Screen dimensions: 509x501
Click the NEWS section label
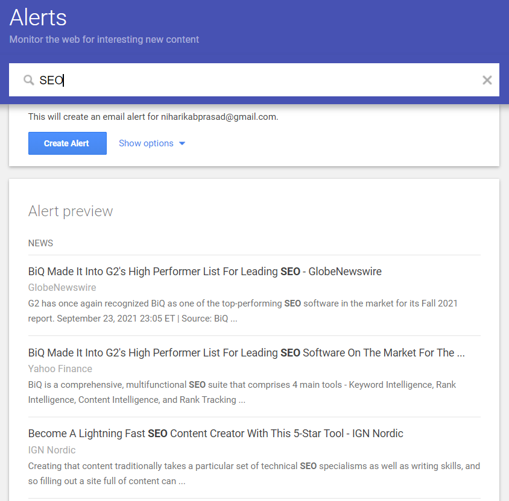[x=40, y=243]
